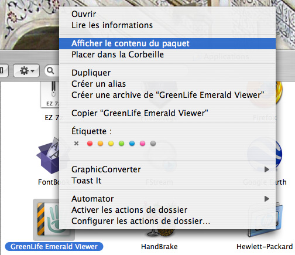Apply the green label color
The width and height of the screenshot is (295, 255).
121,144
